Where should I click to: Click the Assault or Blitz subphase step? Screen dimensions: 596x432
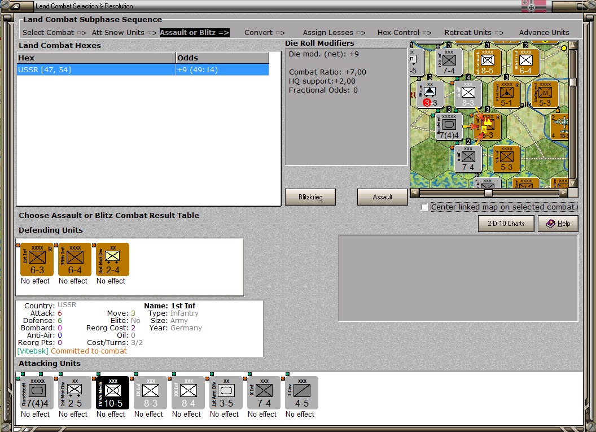pos(194,33)
